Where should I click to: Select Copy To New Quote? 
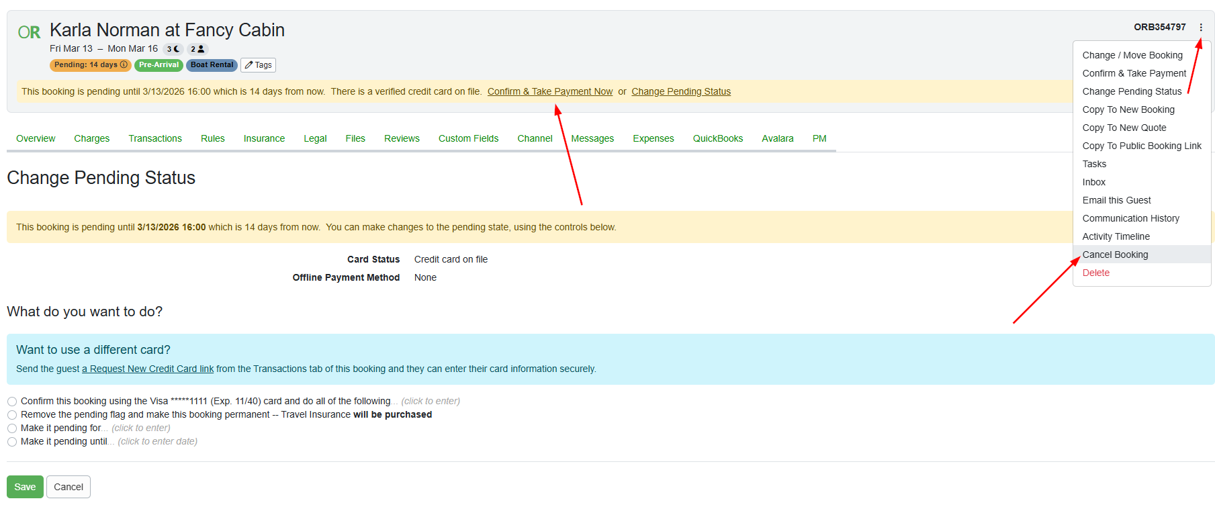coord(1142,128)
